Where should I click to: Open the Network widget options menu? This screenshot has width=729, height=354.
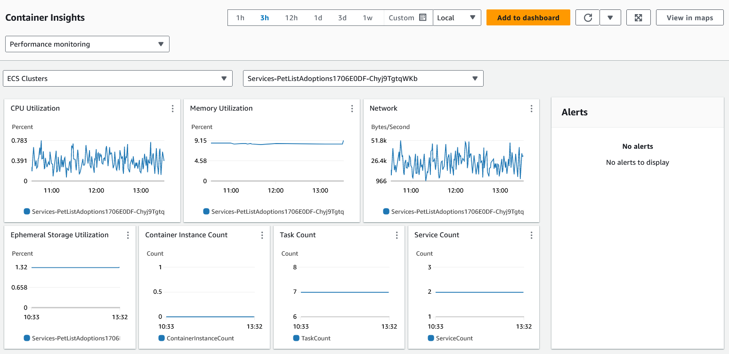pos(531,108)
